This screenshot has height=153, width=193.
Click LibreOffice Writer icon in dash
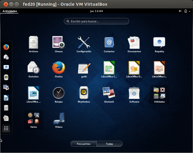click(6, 98)
